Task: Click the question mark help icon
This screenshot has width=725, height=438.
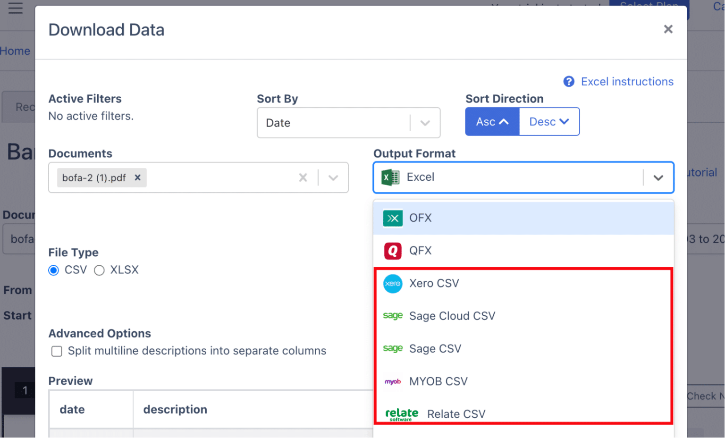Action: 568,81
